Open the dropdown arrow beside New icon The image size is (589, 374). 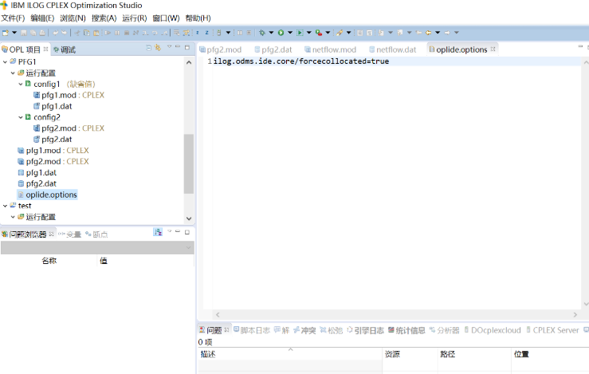coord(14,33)
